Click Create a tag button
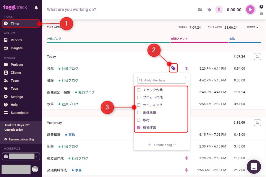Image resolution: width=266 pixels, height=177 pixels. [162, 145]
